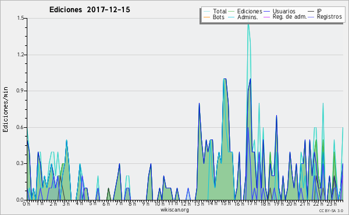Click the y-axis value 0.9
Viewport: 349px width, 215px height.
[x=20, y=91]
